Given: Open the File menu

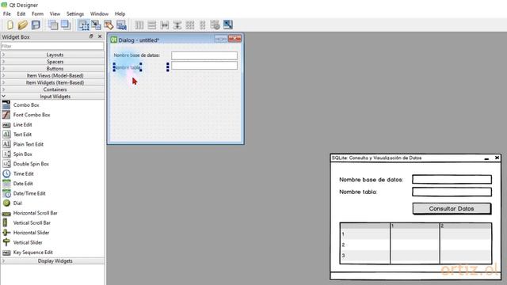Looking at the screenshot, I should pyautogui.click(x=7, y=14).
